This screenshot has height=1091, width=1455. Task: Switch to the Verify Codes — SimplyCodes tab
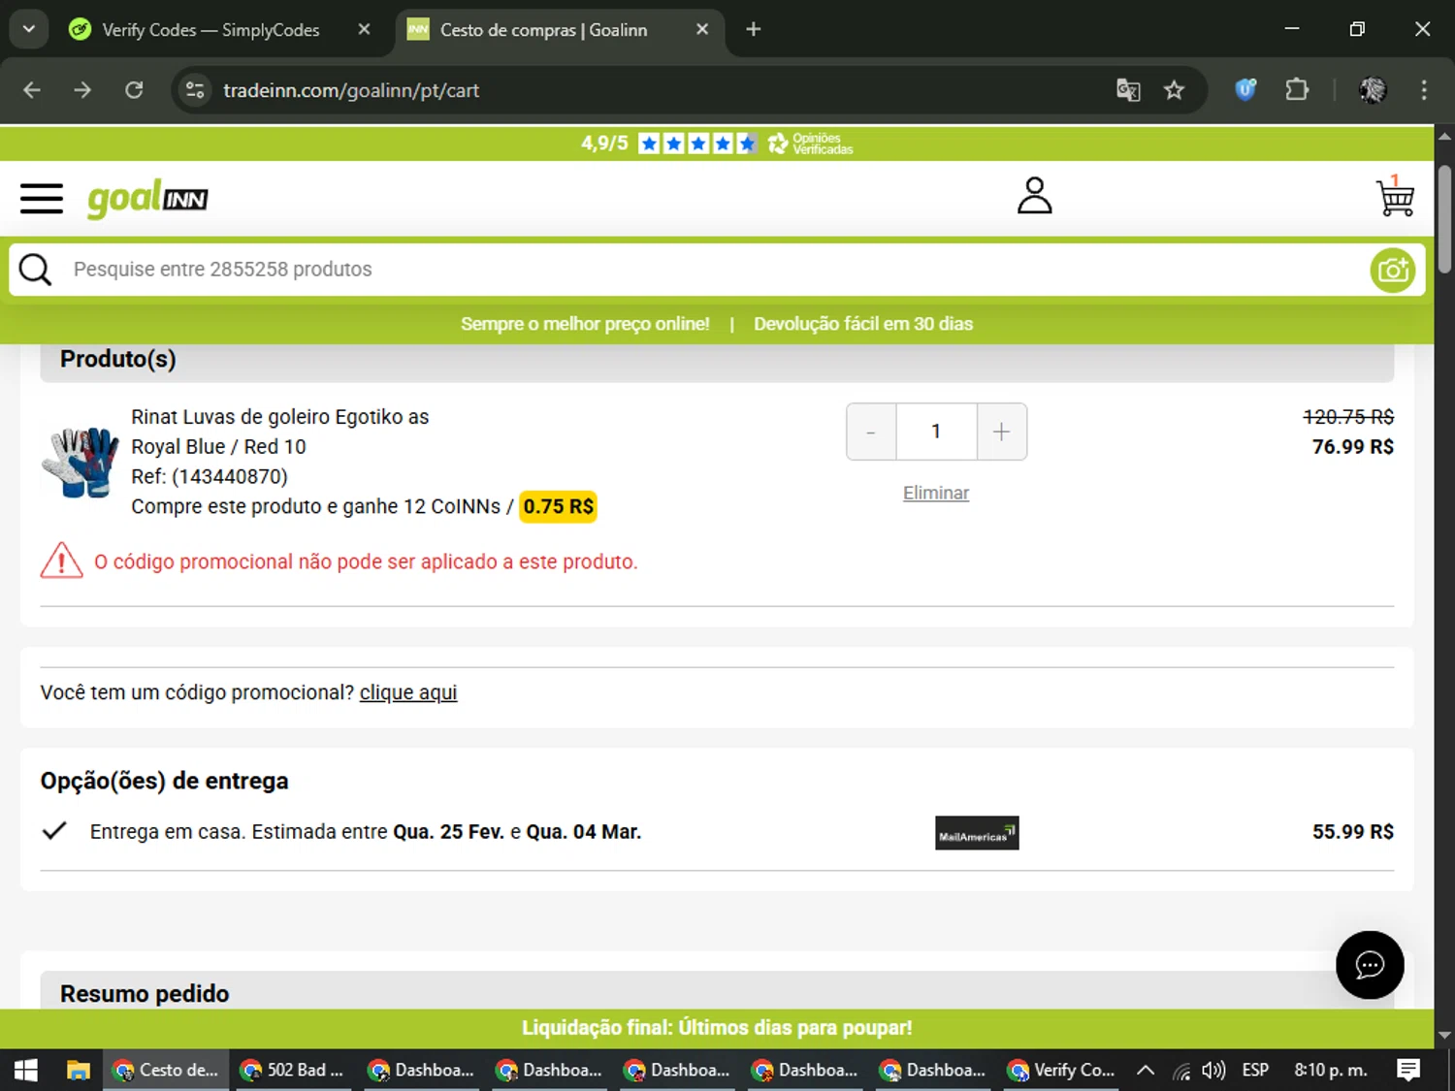211,30
